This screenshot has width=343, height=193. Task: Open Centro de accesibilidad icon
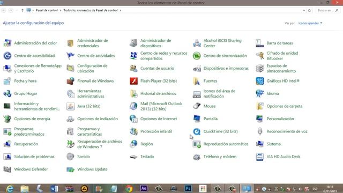[x=7, y=56]
